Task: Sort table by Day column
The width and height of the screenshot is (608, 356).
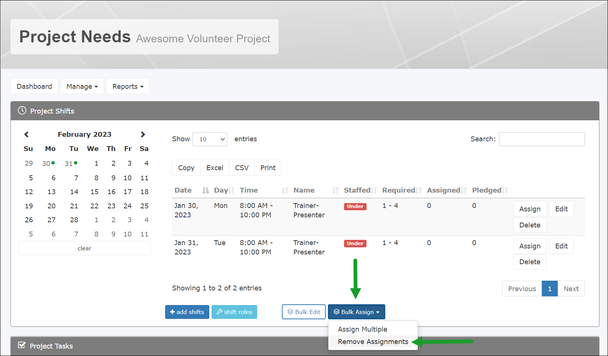Action: pos(224,190)
